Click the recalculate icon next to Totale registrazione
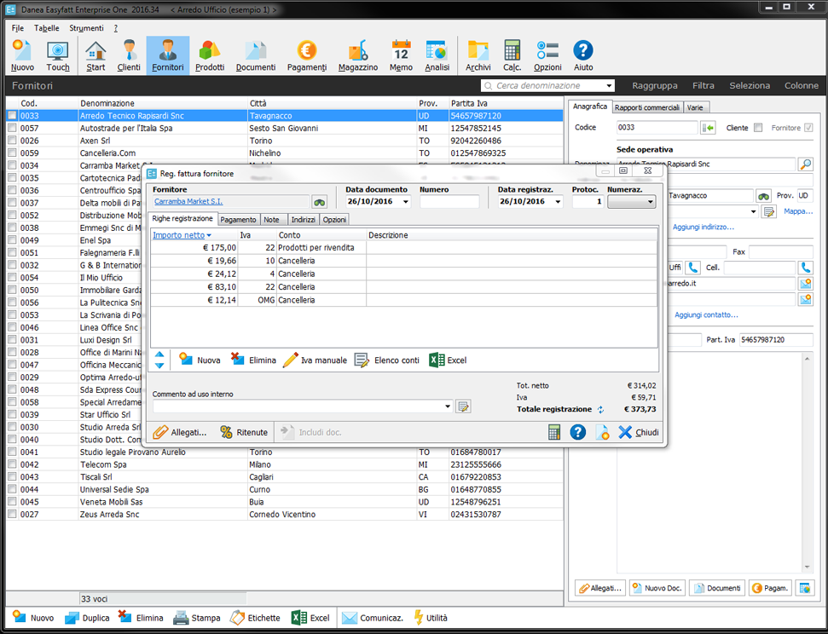This screenshot has width=828, height=634. pos(600,410)
